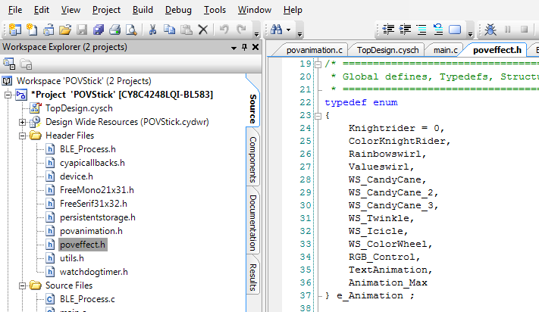The width and height of the screenshot is (539, 312).
Task: Click the Open file folder icon
Action: click(x=64, y=30)
